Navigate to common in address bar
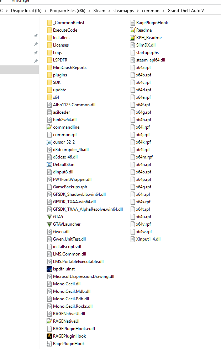Image resolution: width=221 pixels, height=355 pixels. coord(151,11)
